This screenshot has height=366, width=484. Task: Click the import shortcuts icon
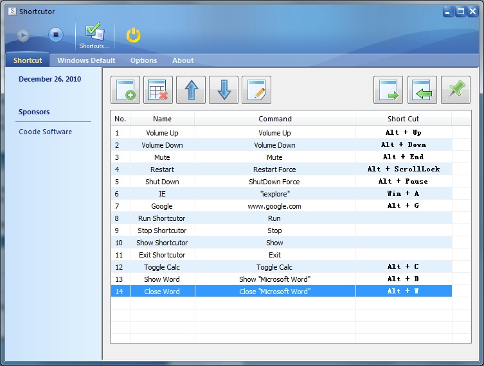[x=422, y=90]
